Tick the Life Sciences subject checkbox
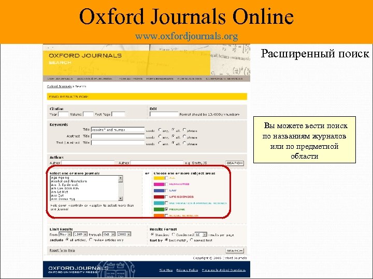The image size is (373, 279). [166, 197]
